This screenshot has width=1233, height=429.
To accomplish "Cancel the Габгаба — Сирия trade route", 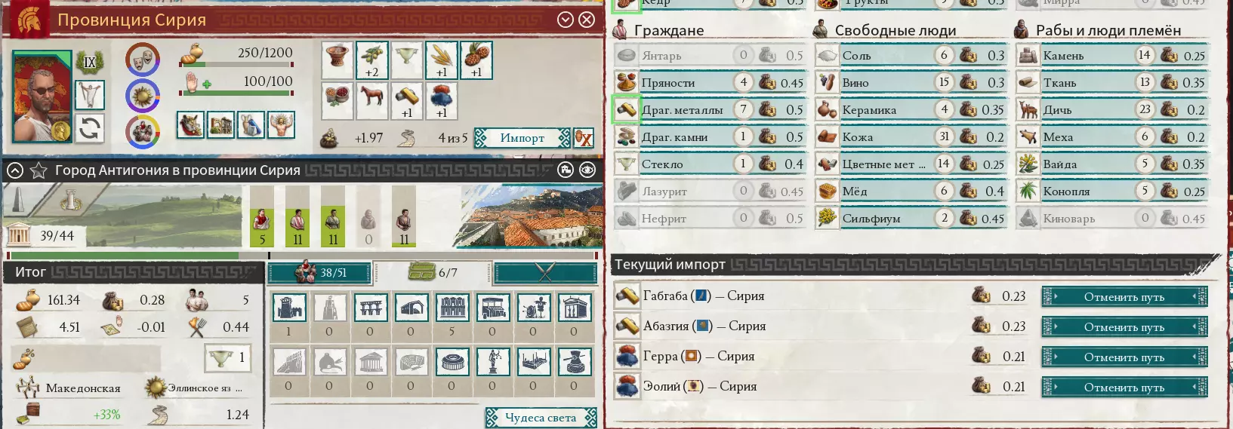I will click(1124, 296).
